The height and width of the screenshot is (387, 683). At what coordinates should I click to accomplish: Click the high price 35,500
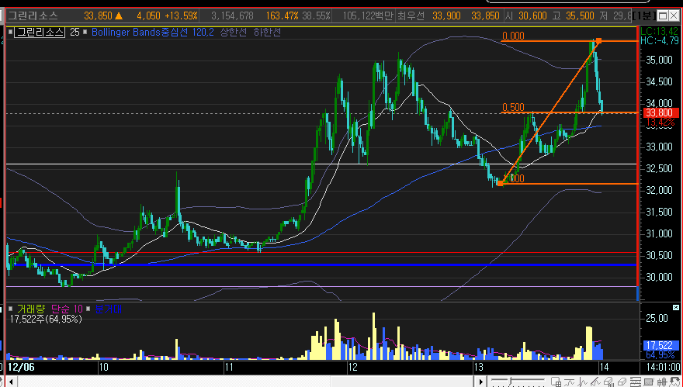(x=581, y=16)
